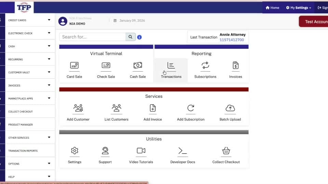Expand the Cash sidebar menu
Image resolution: width=328 pixels, height=184 pixels.
(30, 46)
